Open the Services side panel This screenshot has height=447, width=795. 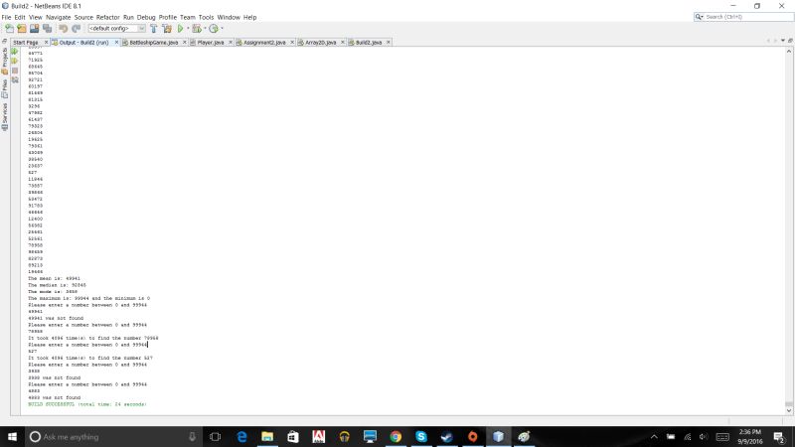5,116
